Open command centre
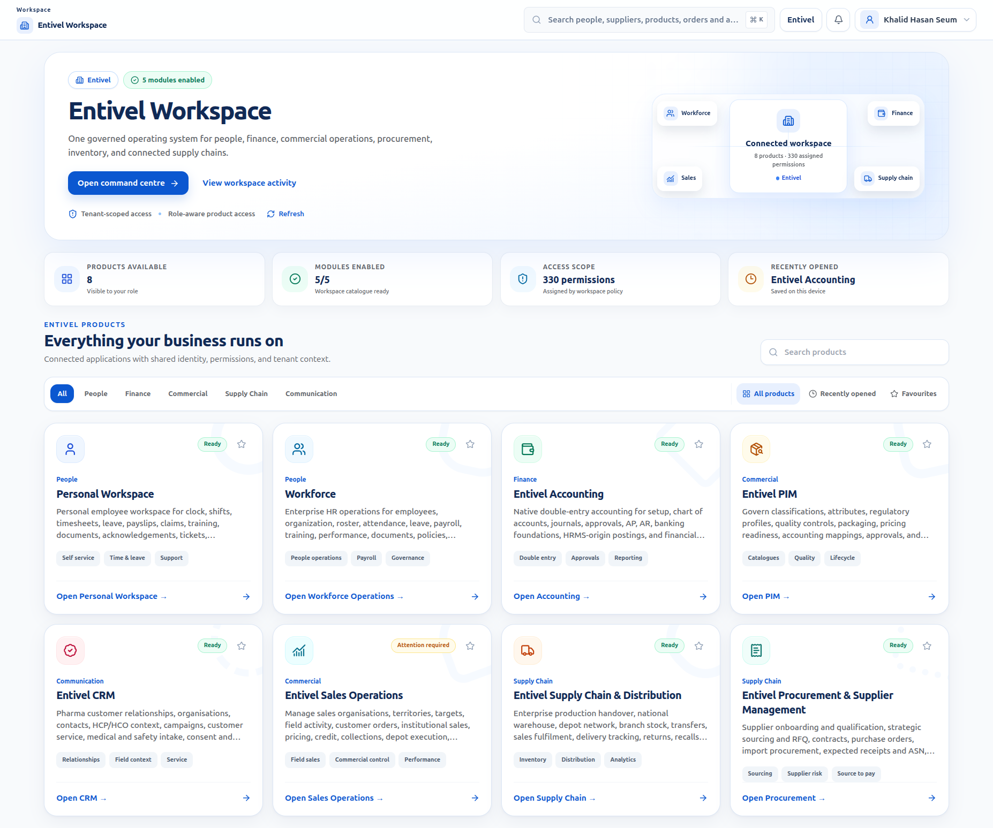Image resolution: width=993 pixels, height=828 pixels. pyautogui.click(x=128, y=183)
